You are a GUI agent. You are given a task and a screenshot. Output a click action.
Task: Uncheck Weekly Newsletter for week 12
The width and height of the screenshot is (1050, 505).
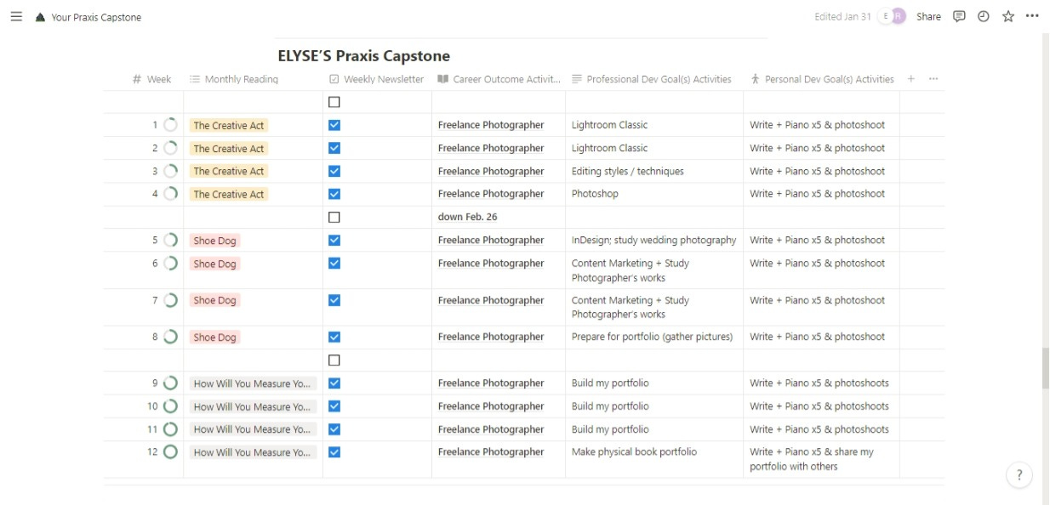334,452
